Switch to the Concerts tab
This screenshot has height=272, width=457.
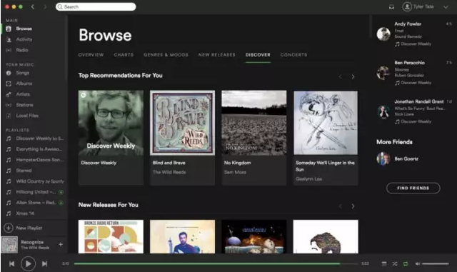pyautogui.click(x=293, y=55)
